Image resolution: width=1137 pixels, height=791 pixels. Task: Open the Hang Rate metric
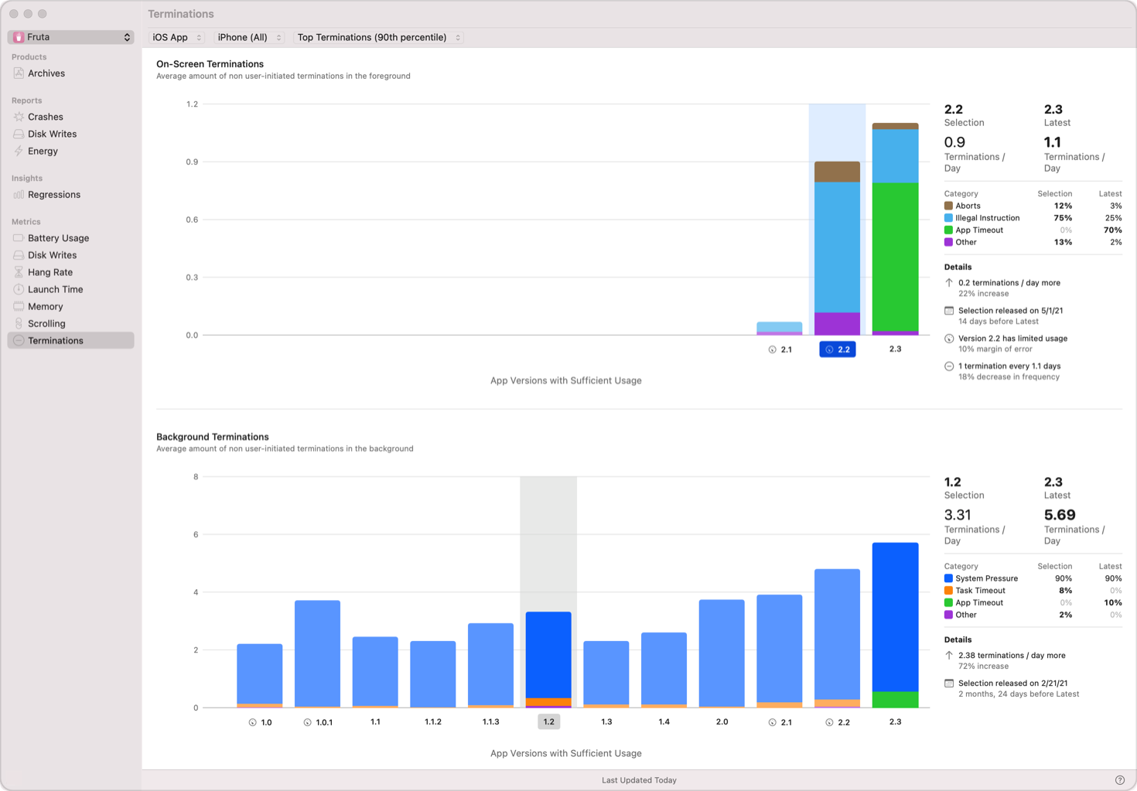pyautogui.click(x=51, y=271)
